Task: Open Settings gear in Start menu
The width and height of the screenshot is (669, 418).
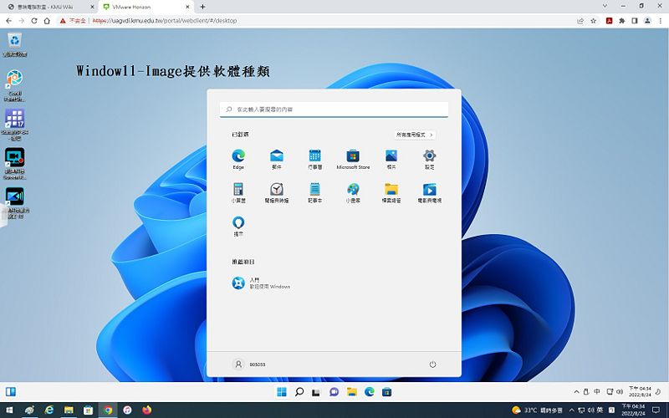Action: 429,159
